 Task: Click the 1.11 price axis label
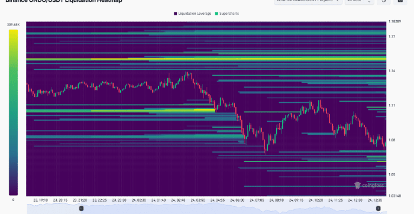(392, 105)
